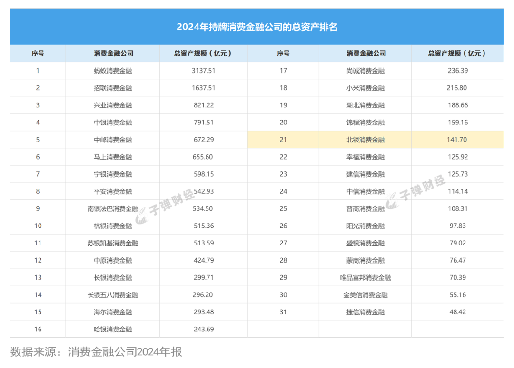Select the cell 中邮消费金融
This screenshot has height=368, width=514.
click(113, 140)
